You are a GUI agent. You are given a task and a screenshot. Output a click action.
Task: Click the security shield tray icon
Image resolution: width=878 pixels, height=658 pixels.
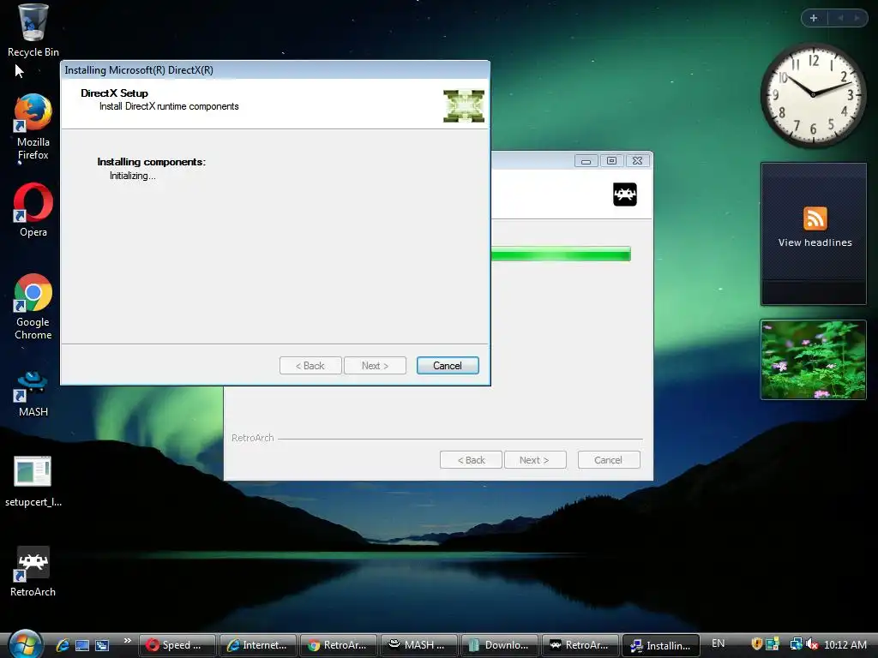pos(756,644)
